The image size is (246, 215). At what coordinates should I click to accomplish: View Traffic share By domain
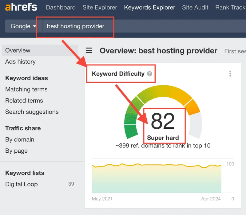[20, 139]
